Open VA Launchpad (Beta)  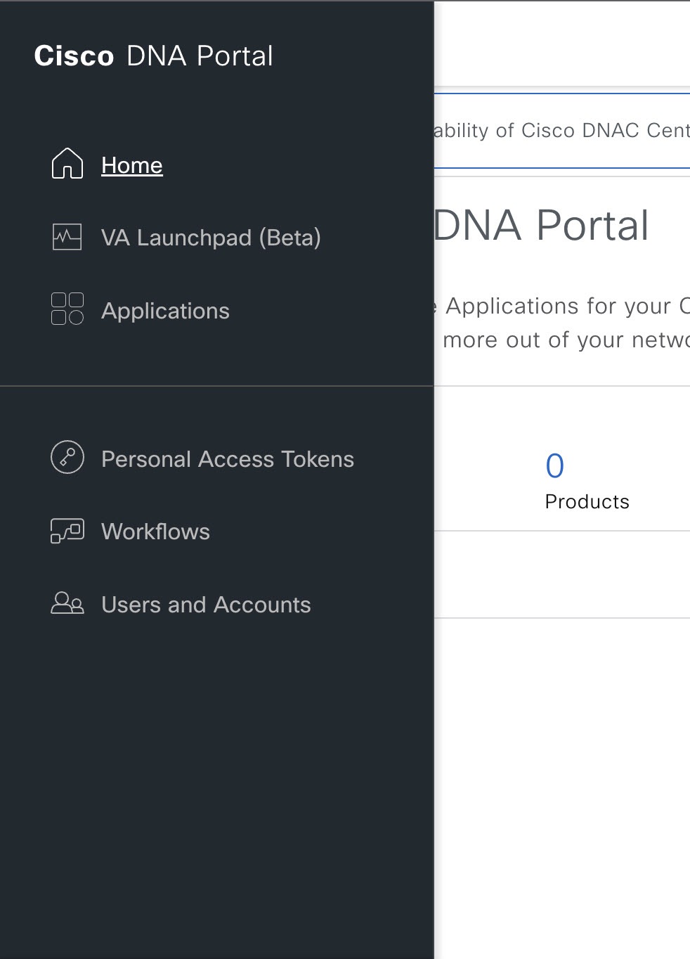pos(211,238)
